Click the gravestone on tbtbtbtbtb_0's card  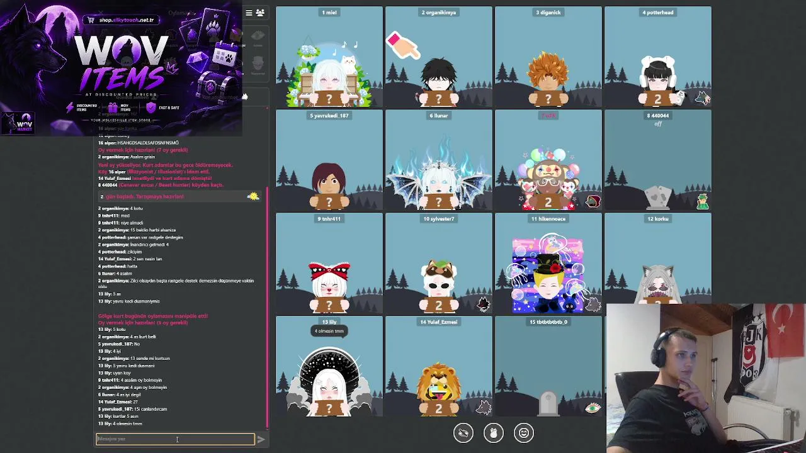tap(548, 404)
